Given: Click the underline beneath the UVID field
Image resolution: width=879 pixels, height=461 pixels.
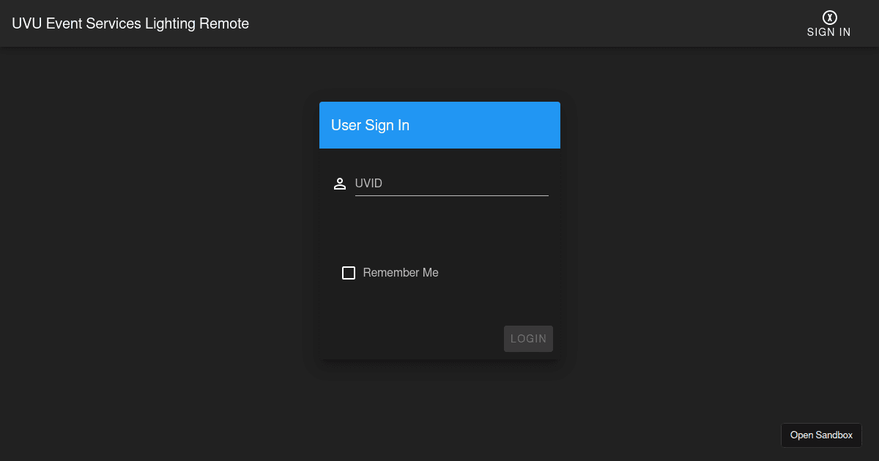Looking at the screenshot, I should point(451,195).
